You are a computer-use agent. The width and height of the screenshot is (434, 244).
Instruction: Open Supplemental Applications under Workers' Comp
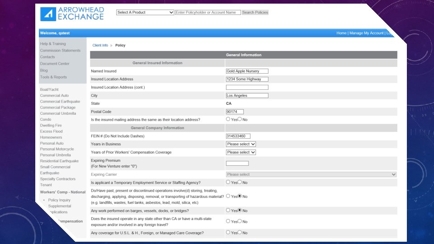pyautogui.click(x=60, y=209)
